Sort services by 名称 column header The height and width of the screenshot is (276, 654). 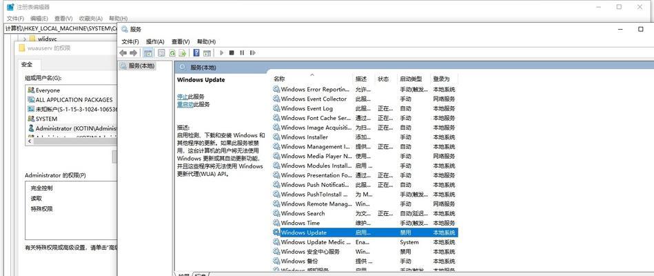tap(311, 79)
